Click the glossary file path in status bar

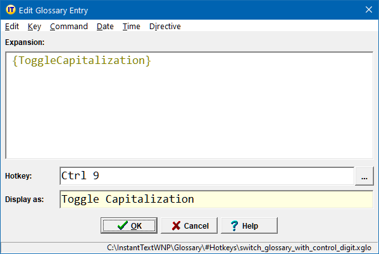click(x=239, y=248)
